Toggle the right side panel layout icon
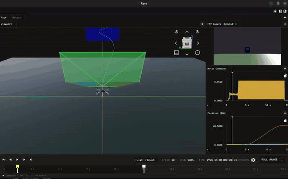The height and width of the screenshot is (179, 288). tap(285, 11)
